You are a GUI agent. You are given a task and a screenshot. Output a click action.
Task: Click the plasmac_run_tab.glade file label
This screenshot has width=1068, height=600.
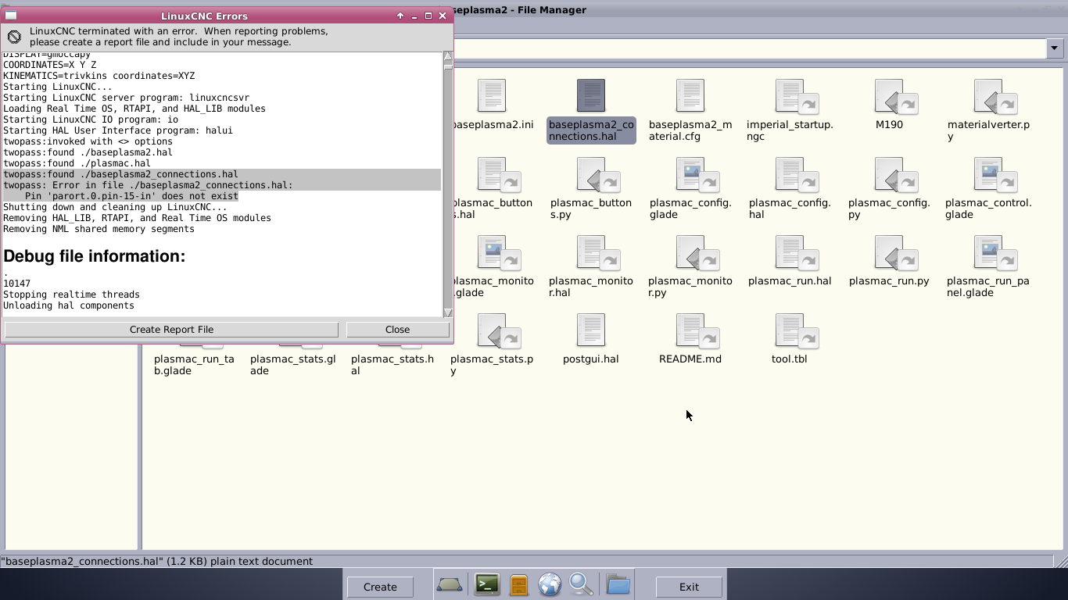click(194, 365)
